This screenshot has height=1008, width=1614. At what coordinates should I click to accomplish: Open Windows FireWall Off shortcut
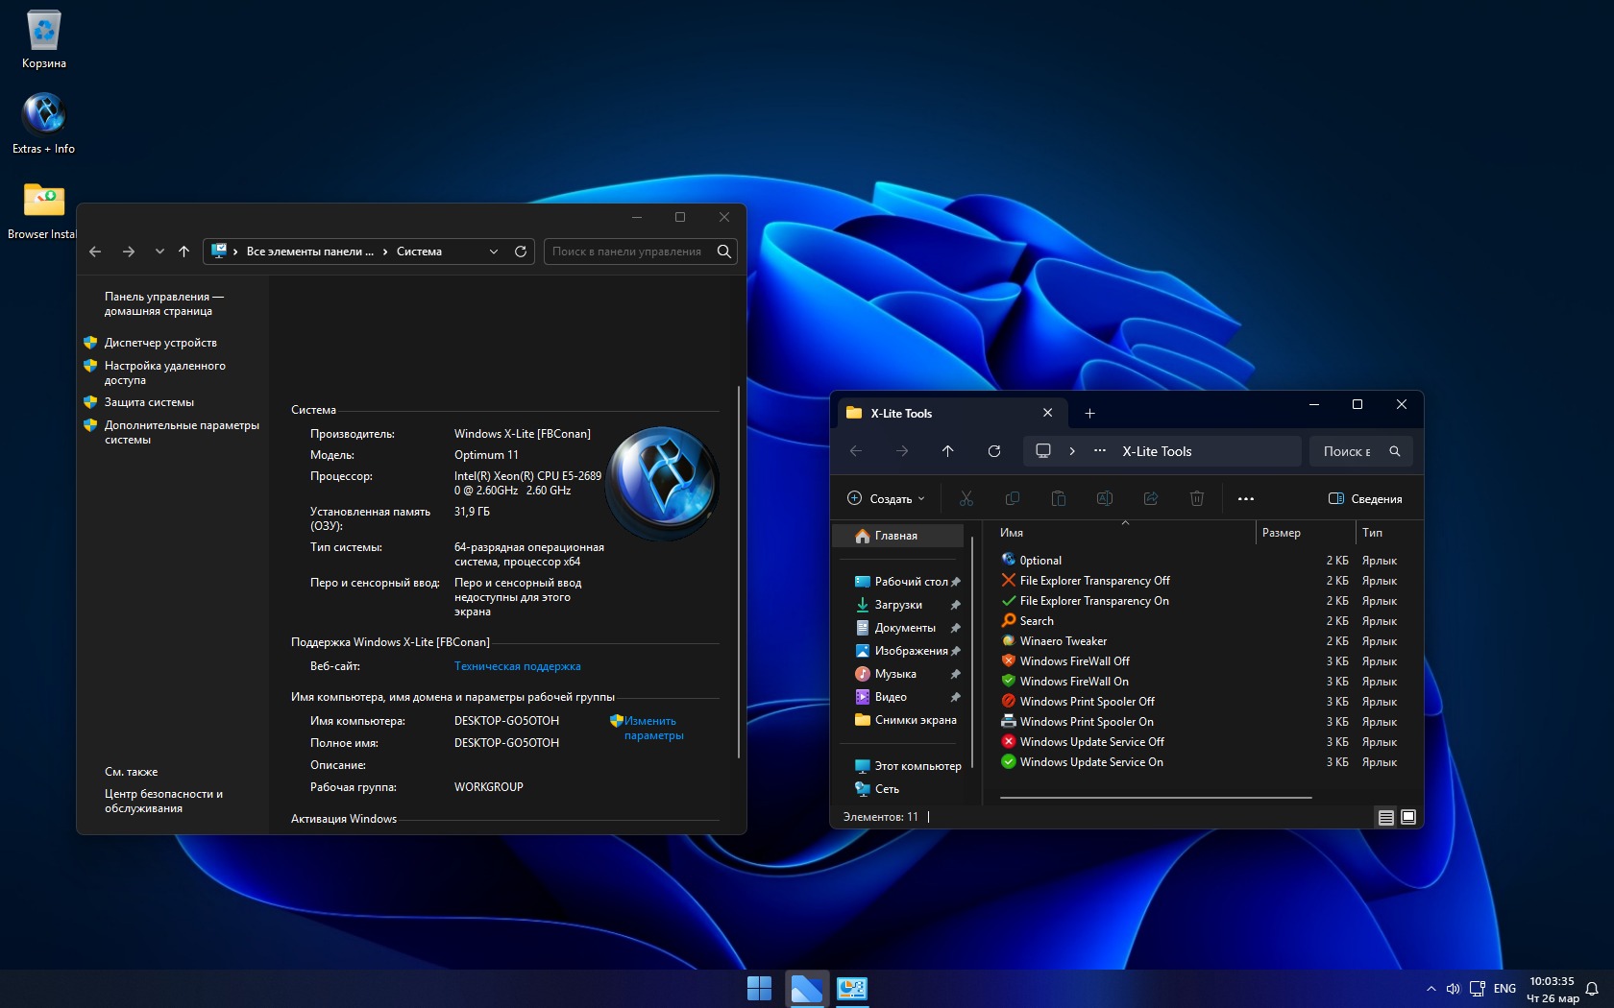[1074, 661]
